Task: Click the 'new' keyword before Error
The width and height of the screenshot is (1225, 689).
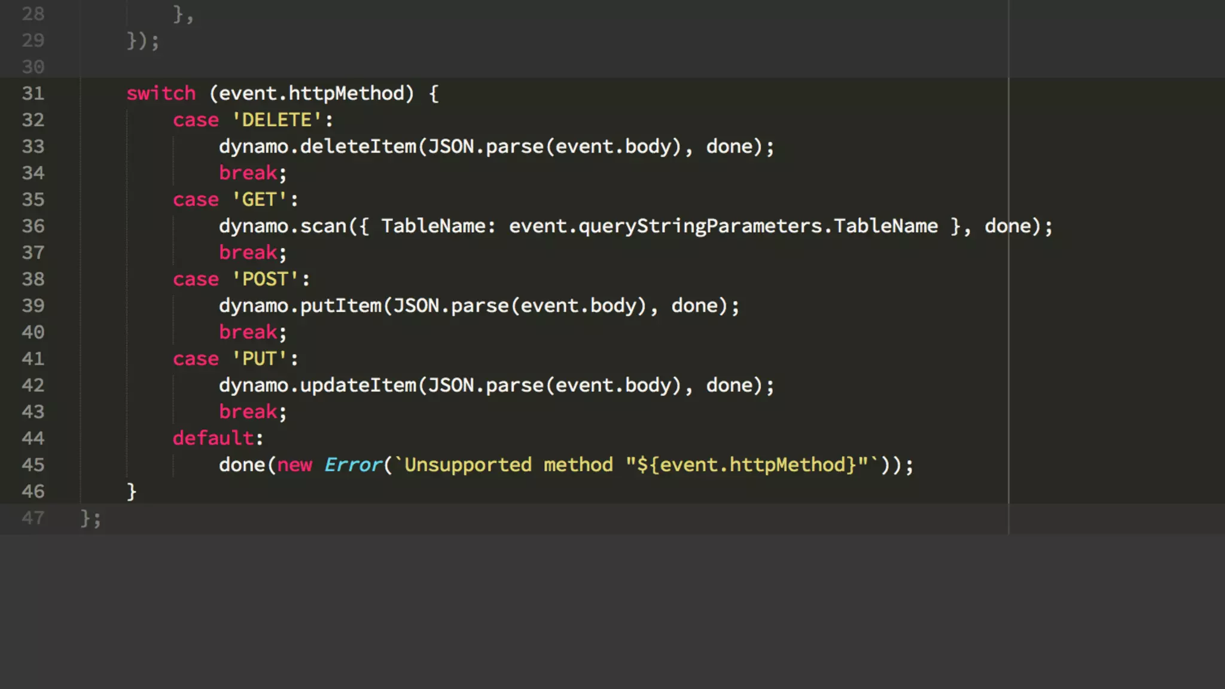Action: 294,465
